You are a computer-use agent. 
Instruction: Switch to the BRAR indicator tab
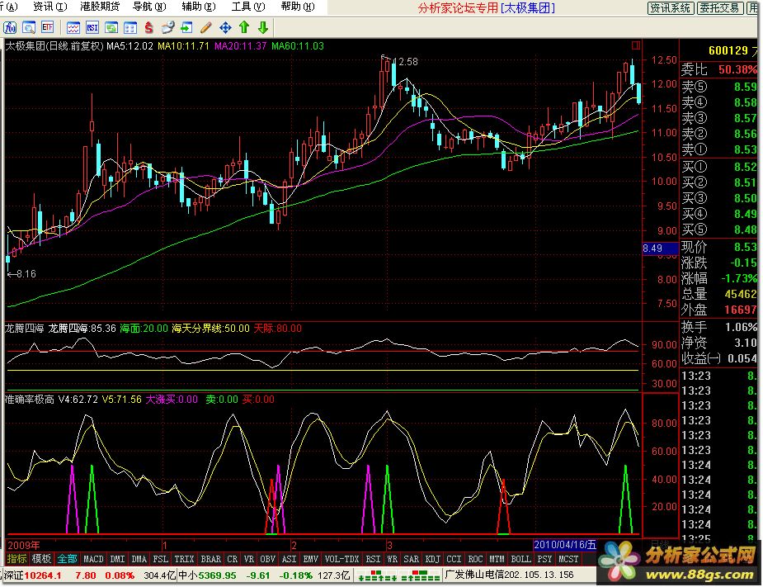210,559
